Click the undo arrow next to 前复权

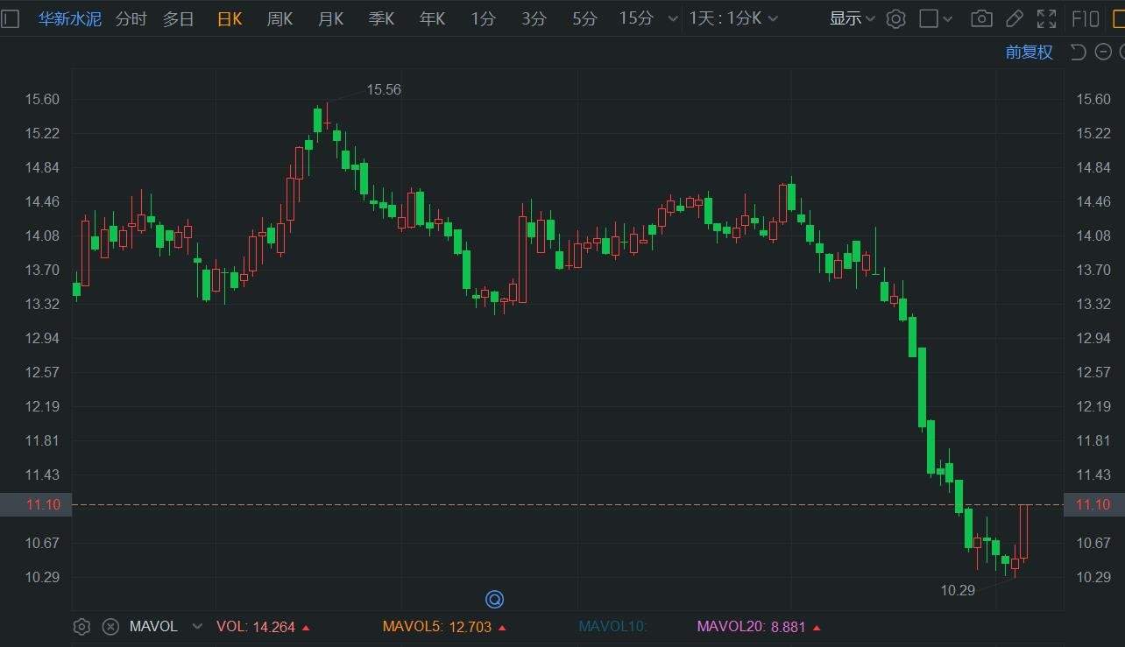pyautogui.click(x=1079, y=53)
